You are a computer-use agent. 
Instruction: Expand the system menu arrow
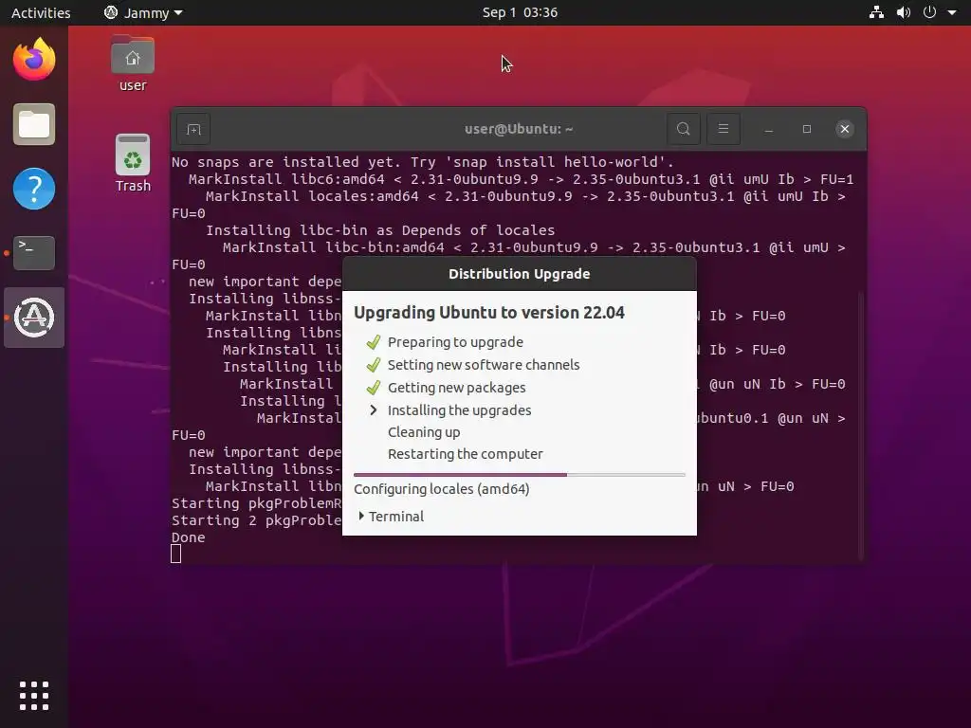[x=952, y=12]
